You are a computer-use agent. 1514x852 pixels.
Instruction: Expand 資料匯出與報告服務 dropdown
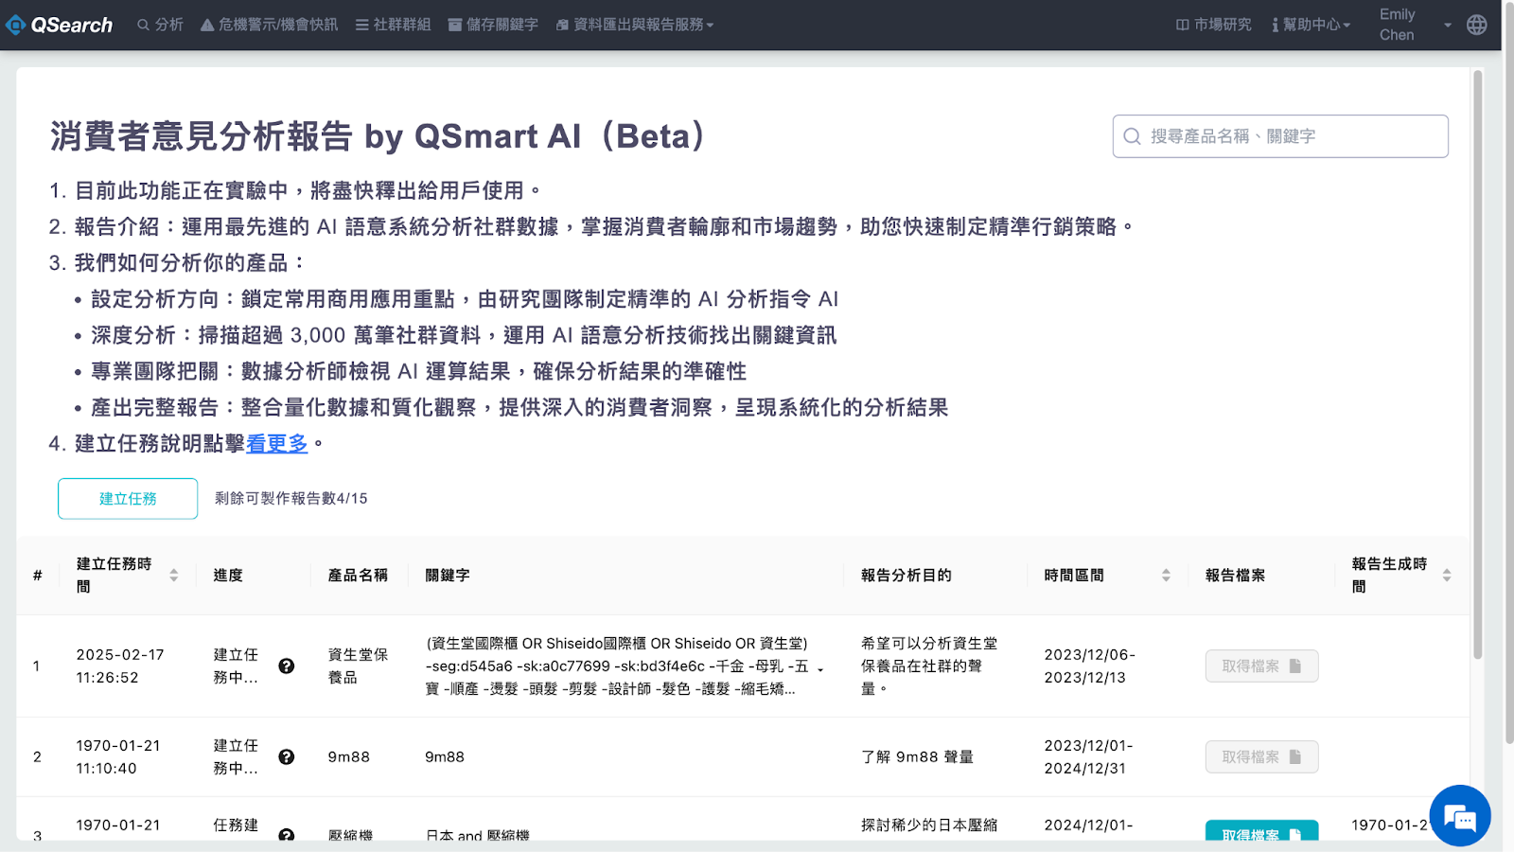tap(635, 25)
